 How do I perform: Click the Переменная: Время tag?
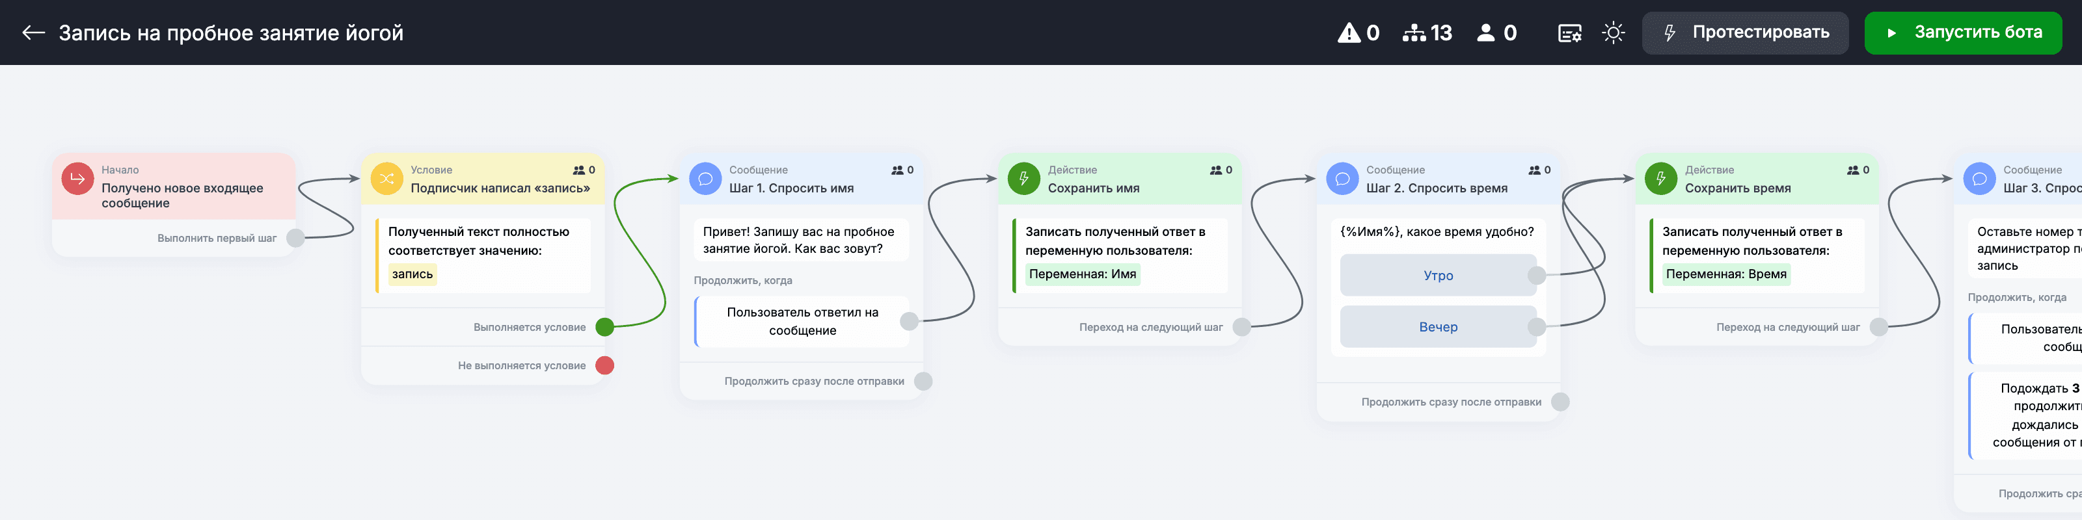(x=1725, y=274)
